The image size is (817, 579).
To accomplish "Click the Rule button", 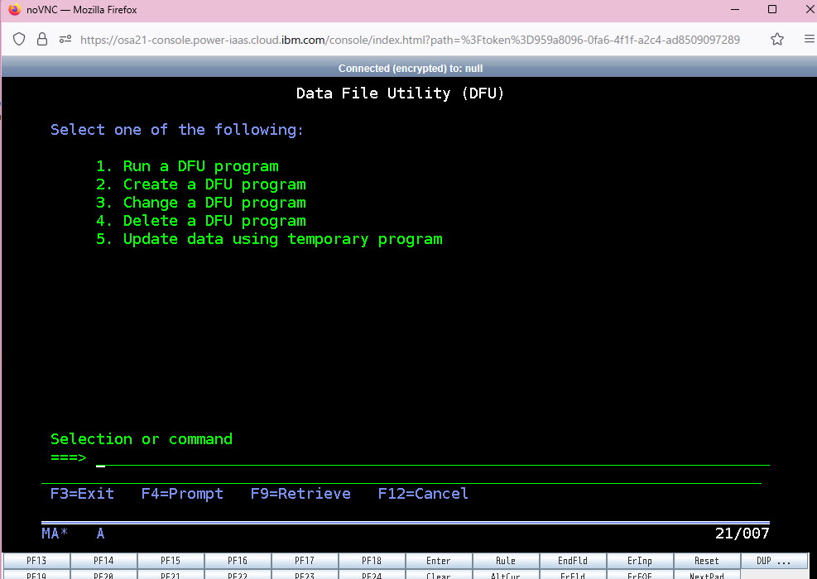I will (x=506, y=561).
